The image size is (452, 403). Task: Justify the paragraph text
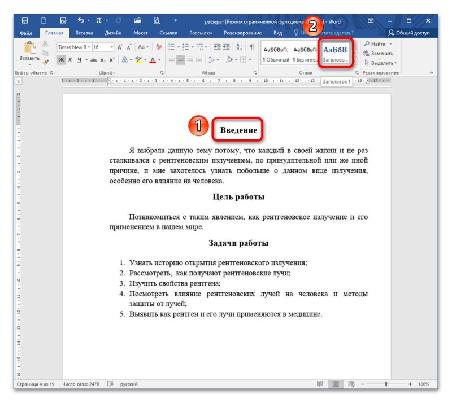199,60
